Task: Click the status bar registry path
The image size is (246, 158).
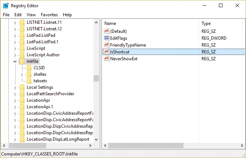Action: [x=39, y=154]
